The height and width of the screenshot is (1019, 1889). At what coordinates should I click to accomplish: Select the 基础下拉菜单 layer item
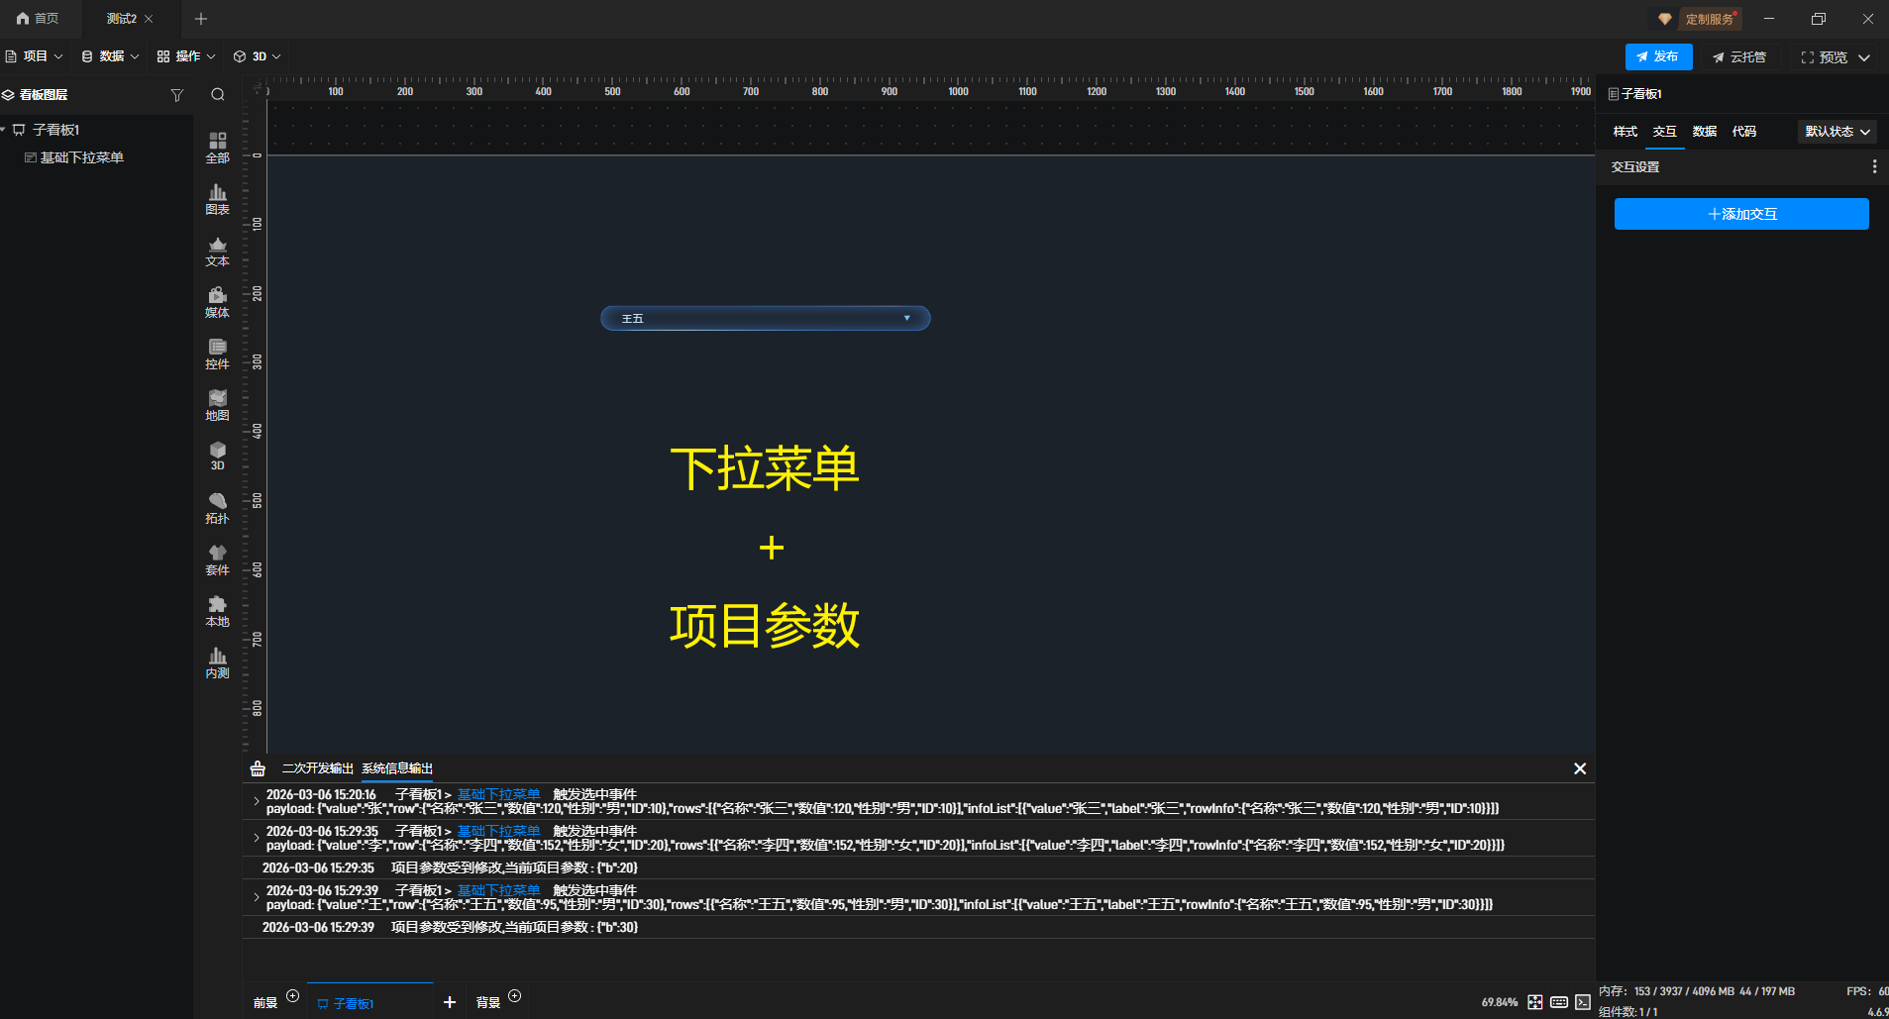point(81,157)
